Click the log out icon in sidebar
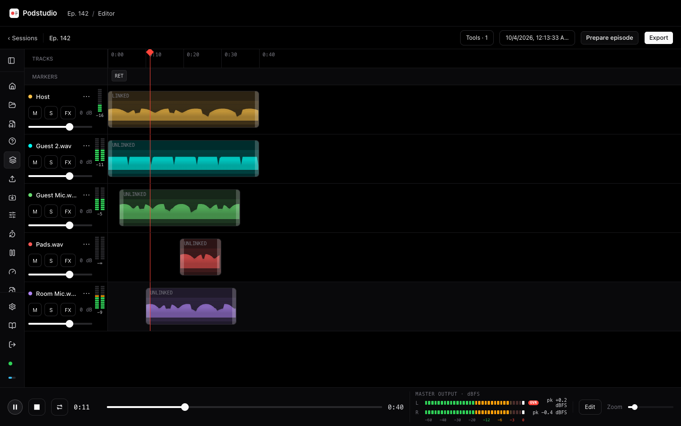The height and width of the screenshot is (426, 681). (x=12, y=345)
